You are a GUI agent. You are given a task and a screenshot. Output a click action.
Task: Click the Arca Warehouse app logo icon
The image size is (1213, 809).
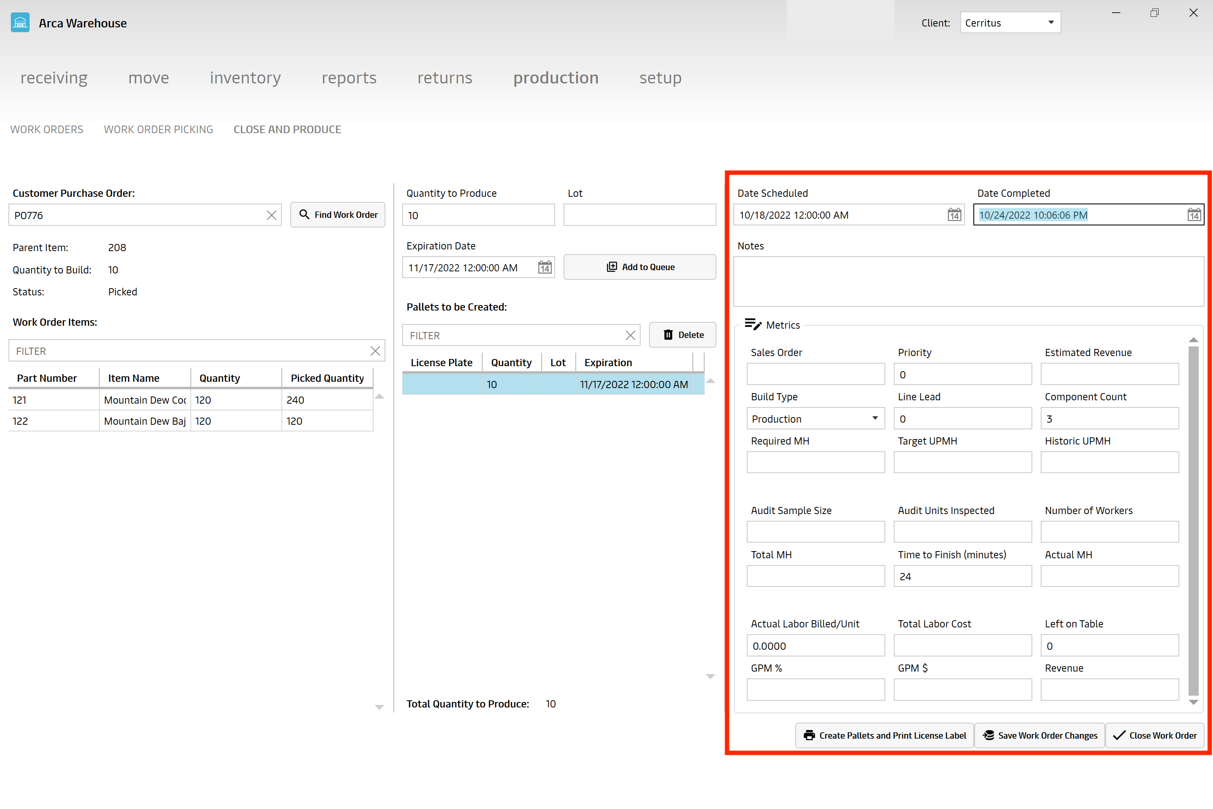(20, 23)
